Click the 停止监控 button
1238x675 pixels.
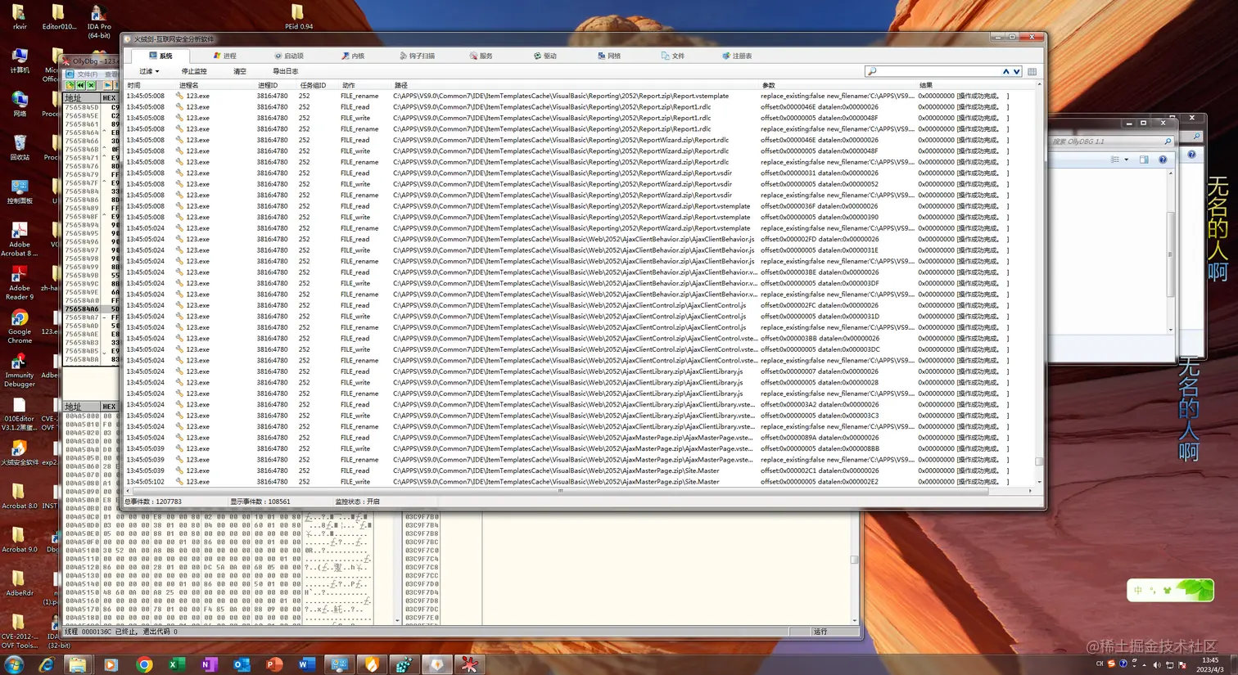[x=194, y=71]
